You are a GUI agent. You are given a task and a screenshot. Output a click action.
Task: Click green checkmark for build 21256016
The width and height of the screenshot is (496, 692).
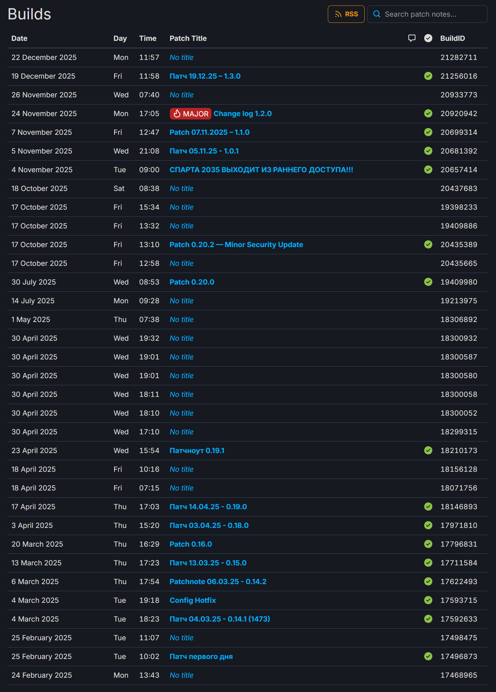click(x=428, y=76)
